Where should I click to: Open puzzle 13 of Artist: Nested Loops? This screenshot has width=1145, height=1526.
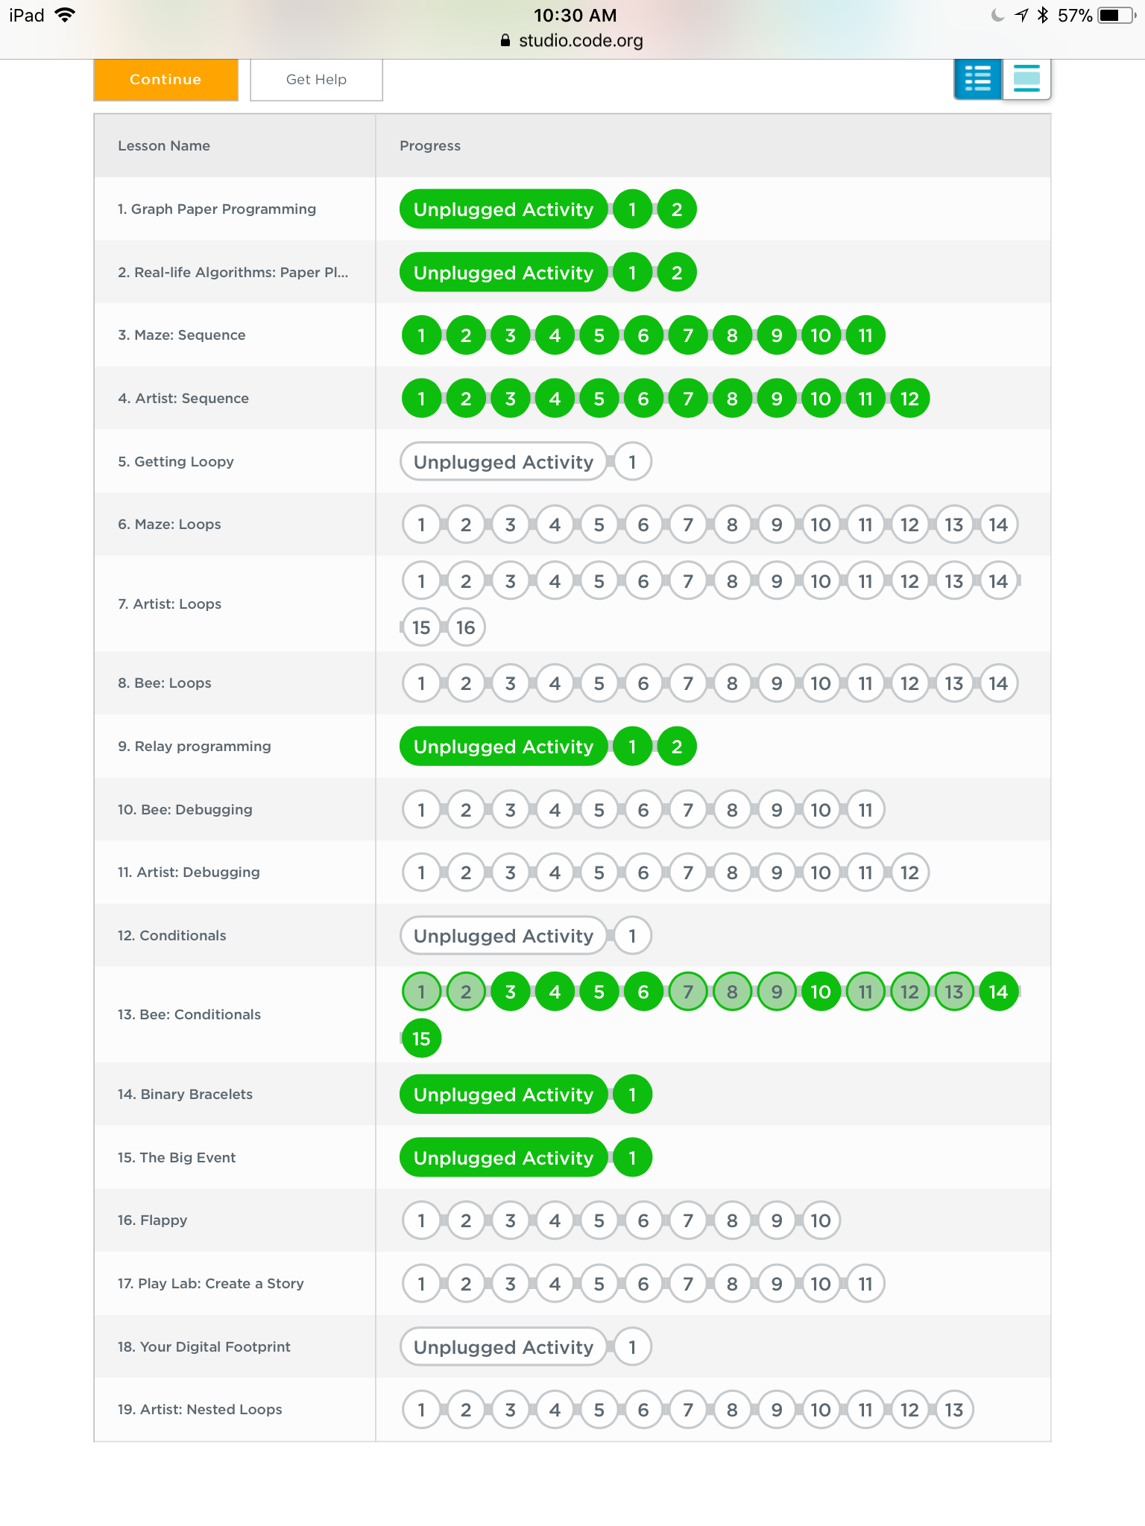(954, 1410)
